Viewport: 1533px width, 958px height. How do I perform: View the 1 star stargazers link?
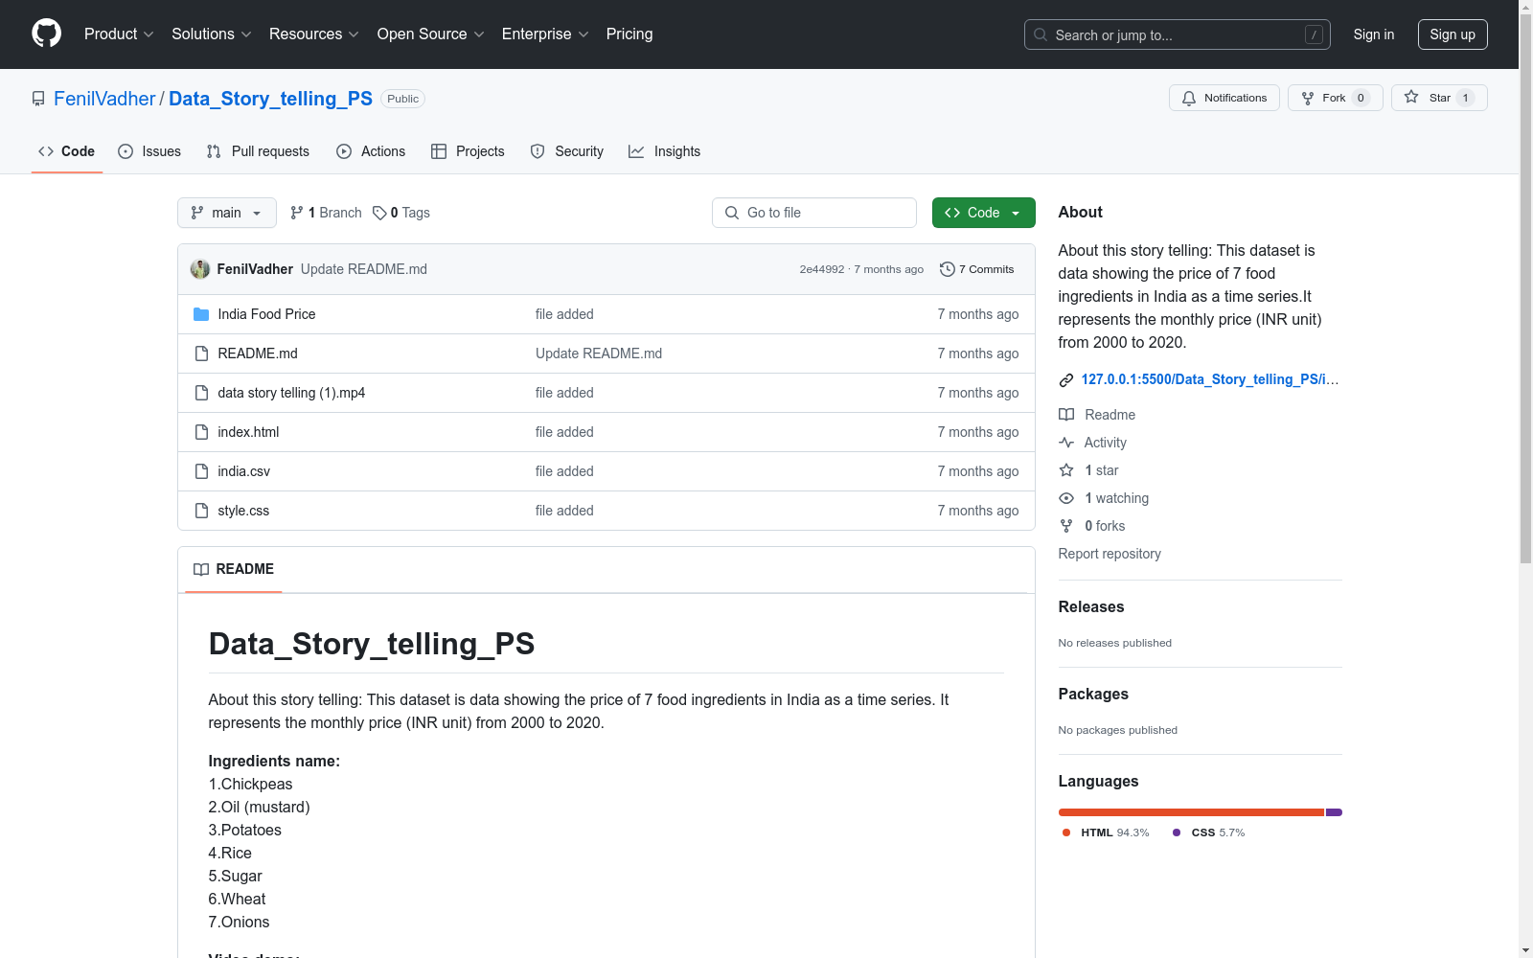click(1088, 470)
